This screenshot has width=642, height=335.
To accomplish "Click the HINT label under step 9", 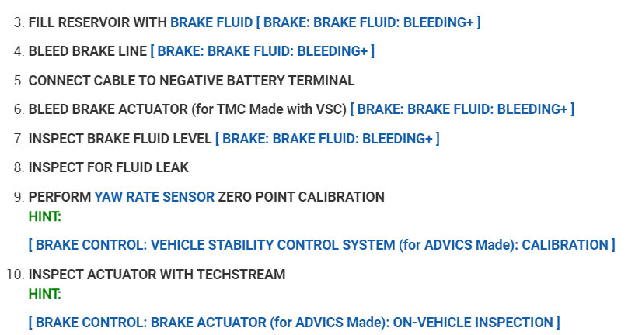I will pos(44,216).
